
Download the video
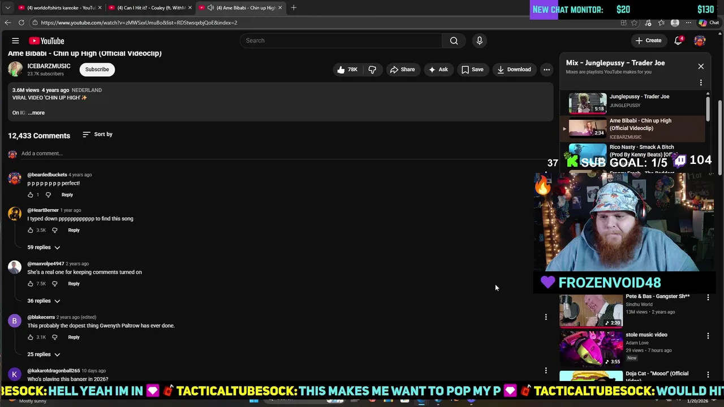pyautogui.click(x=514, y=70)
